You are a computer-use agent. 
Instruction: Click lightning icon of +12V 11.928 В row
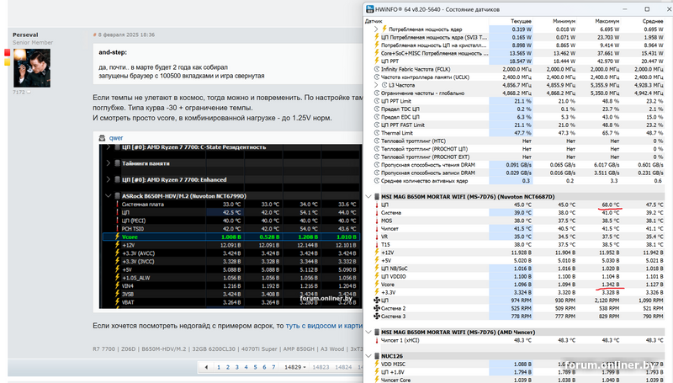[x=377, y=253]
